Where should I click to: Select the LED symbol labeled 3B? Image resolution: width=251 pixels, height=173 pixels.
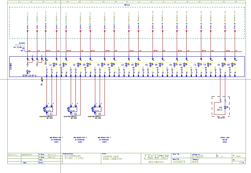(112, 65)
